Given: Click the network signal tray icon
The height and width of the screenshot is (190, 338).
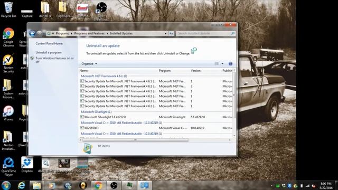Looking at the screenshot, I should [307, 186].
